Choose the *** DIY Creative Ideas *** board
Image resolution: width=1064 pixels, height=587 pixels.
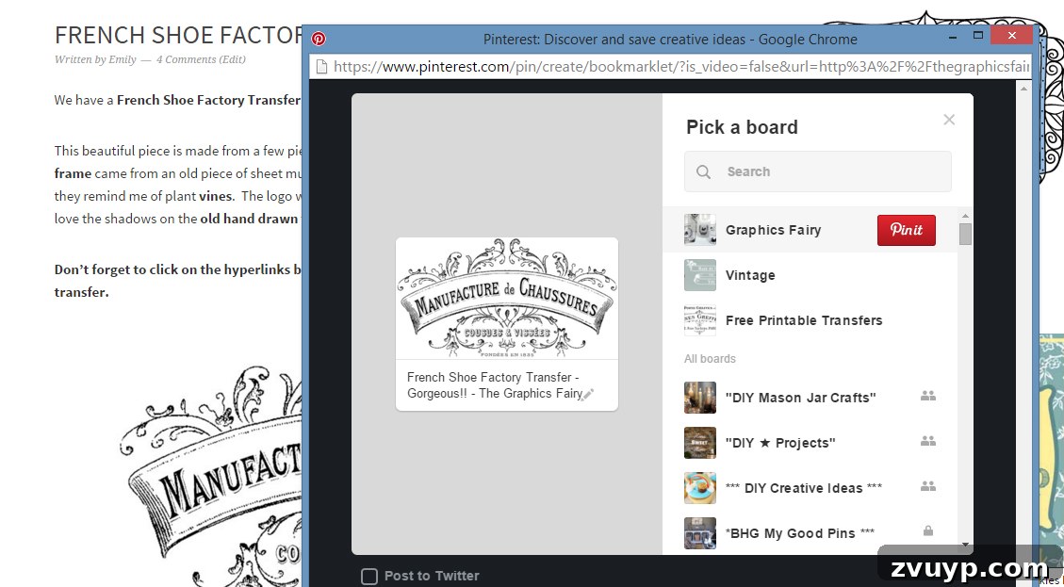(810, 488)
